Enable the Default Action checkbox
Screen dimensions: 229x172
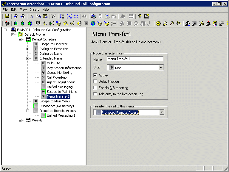tap(95, 82)
